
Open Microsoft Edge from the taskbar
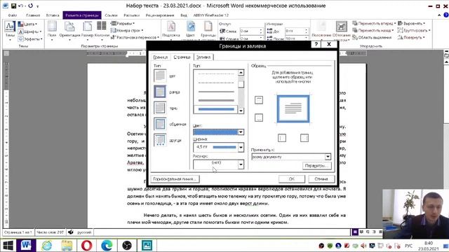click(x=107, y=246)
